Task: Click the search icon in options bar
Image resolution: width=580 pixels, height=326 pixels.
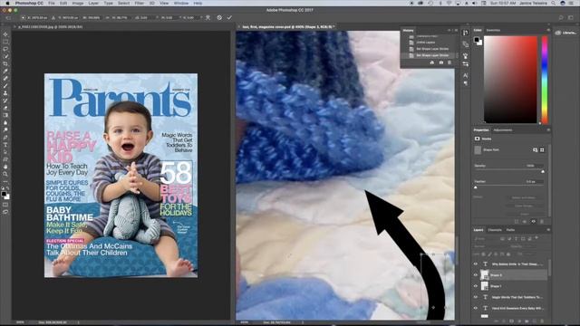Action: [561, 17]
